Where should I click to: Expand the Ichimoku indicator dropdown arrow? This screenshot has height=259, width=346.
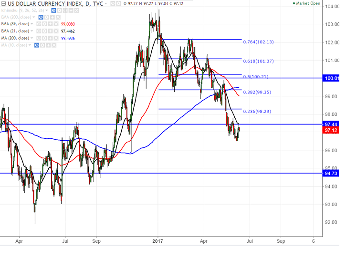[x=47, y=10]
